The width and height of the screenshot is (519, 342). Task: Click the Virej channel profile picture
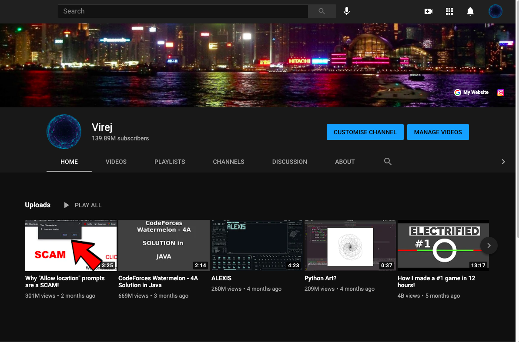[64, 132]
